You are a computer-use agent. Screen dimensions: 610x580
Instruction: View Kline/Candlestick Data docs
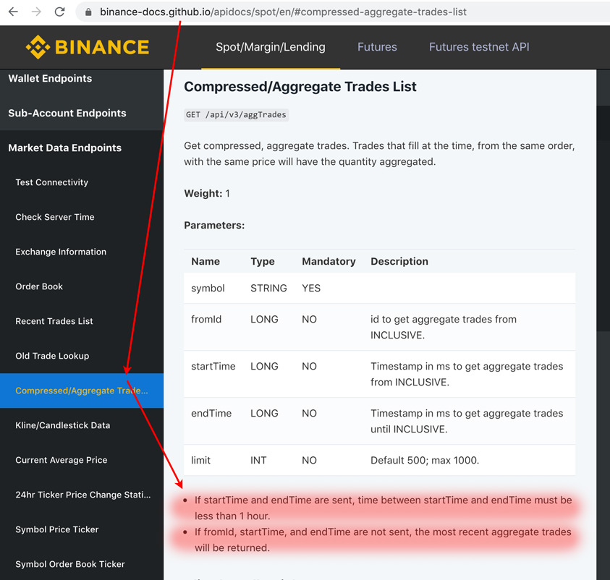[61, 425]
